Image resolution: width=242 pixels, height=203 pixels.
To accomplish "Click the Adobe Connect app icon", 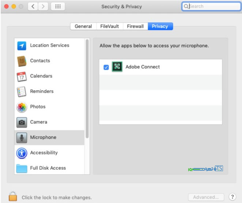I will point(117,67).
